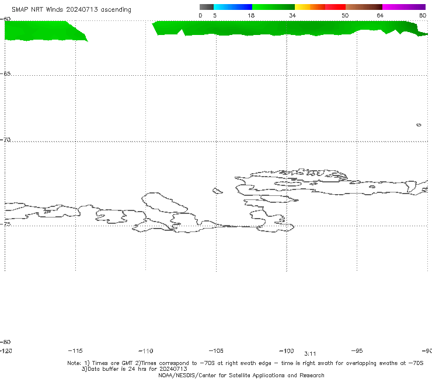
Task: Click the red segment of the color bar
Action: 335,7
